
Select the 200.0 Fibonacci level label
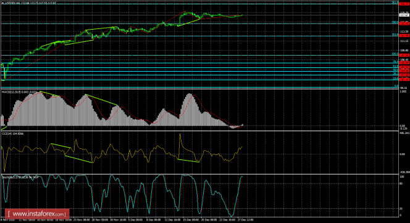coord(395,22)
